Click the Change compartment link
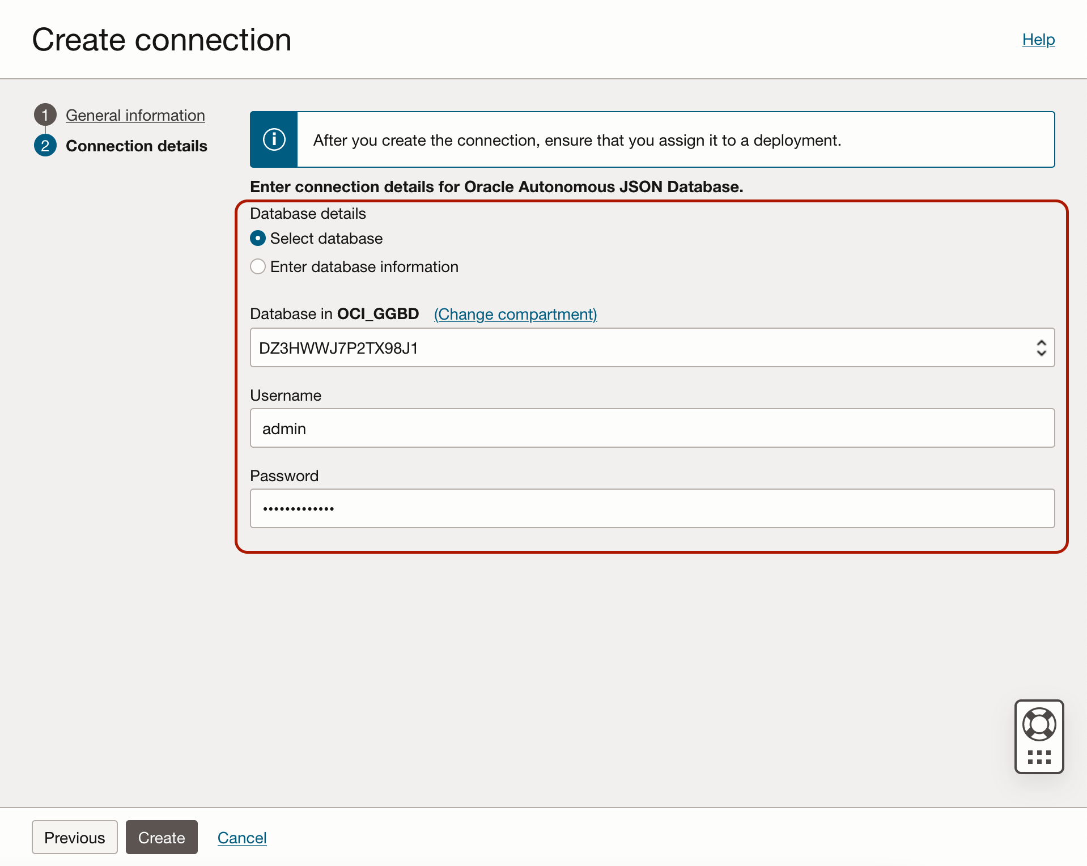The image size is (1087, 866). coord(515,314)
